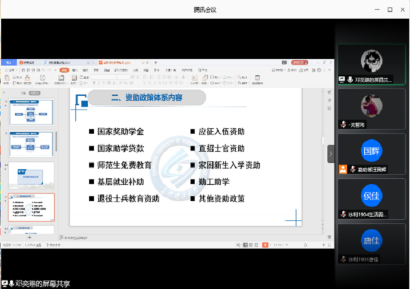Click the host badge icon beside 汪国辉
Viewport: 410px width, 289px height.
tap(342, 169)
